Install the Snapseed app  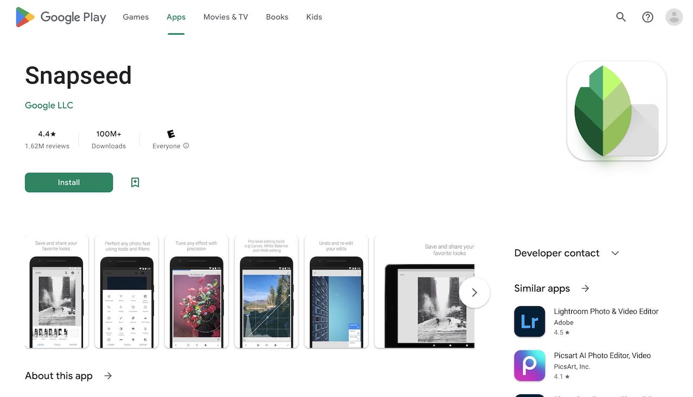(69, 182)
